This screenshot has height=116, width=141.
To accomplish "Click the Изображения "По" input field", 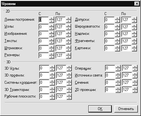I will (61, 34).
